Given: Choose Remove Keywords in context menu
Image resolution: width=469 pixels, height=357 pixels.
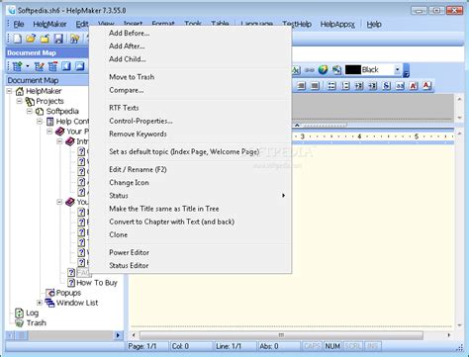Looking at the screenshot, I should [138, 134].
